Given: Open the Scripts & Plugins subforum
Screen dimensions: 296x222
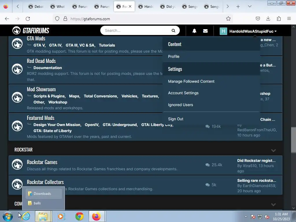Looking at the screenshot, I should pyautogui.click(x=49, y=96).
